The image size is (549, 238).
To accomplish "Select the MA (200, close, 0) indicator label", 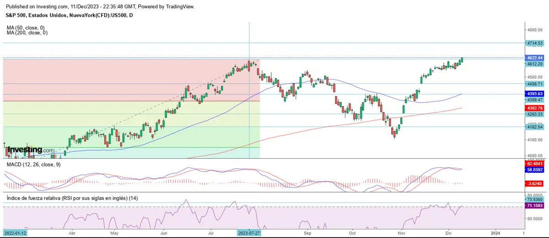I will tap(28, 33).
